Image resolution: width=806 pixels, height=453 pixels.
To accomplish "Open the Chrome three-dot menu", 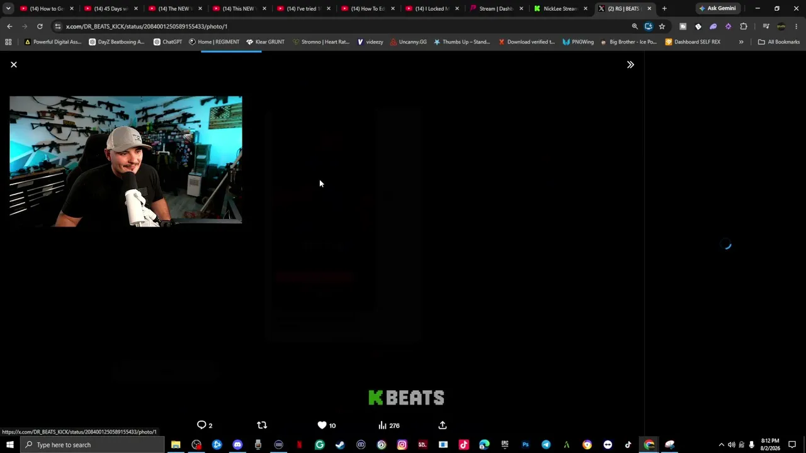I will pos(797,26).
